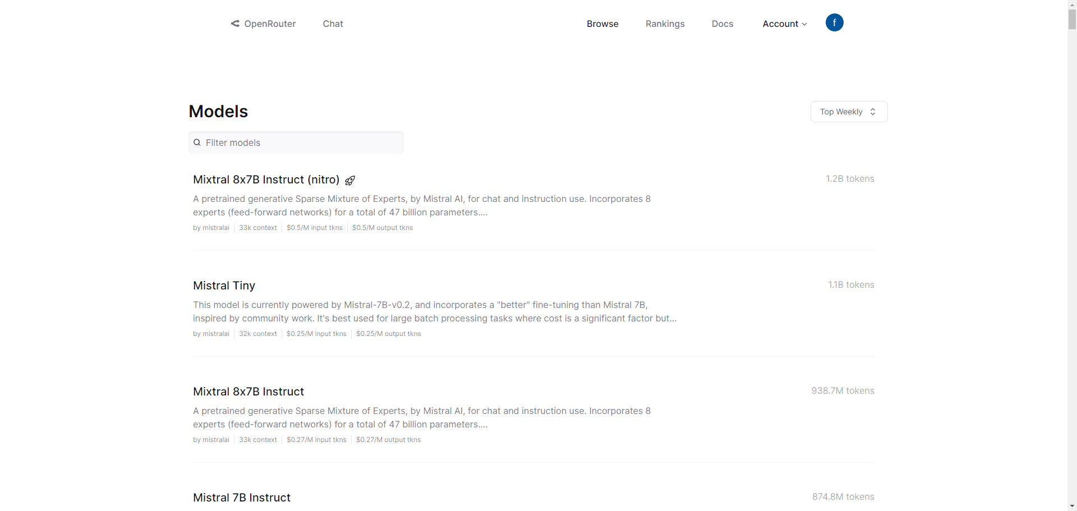This screenshot has height=511, width=1077.
Task: Open the blue user avatar
Action: 834,22
